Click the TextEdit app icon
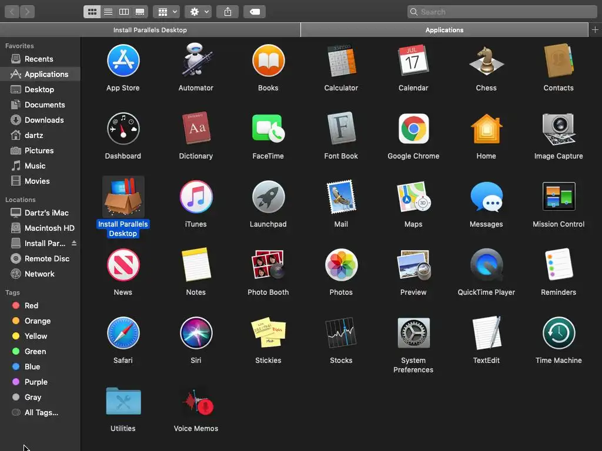Viewport: 602px width, 451px height. tap(486, 333)
